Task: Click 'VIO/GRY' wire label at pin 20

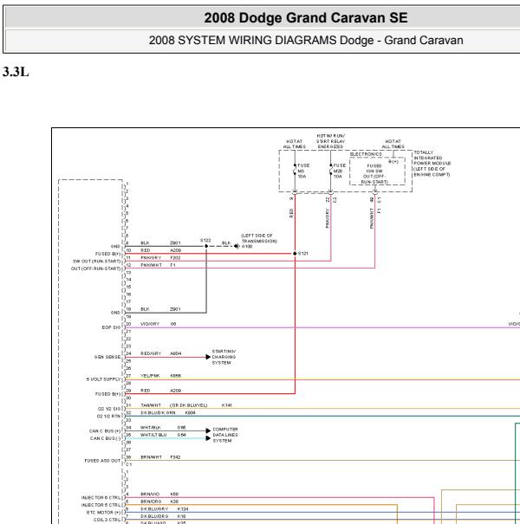Action: pyautogui.click(x=150, y=324)
